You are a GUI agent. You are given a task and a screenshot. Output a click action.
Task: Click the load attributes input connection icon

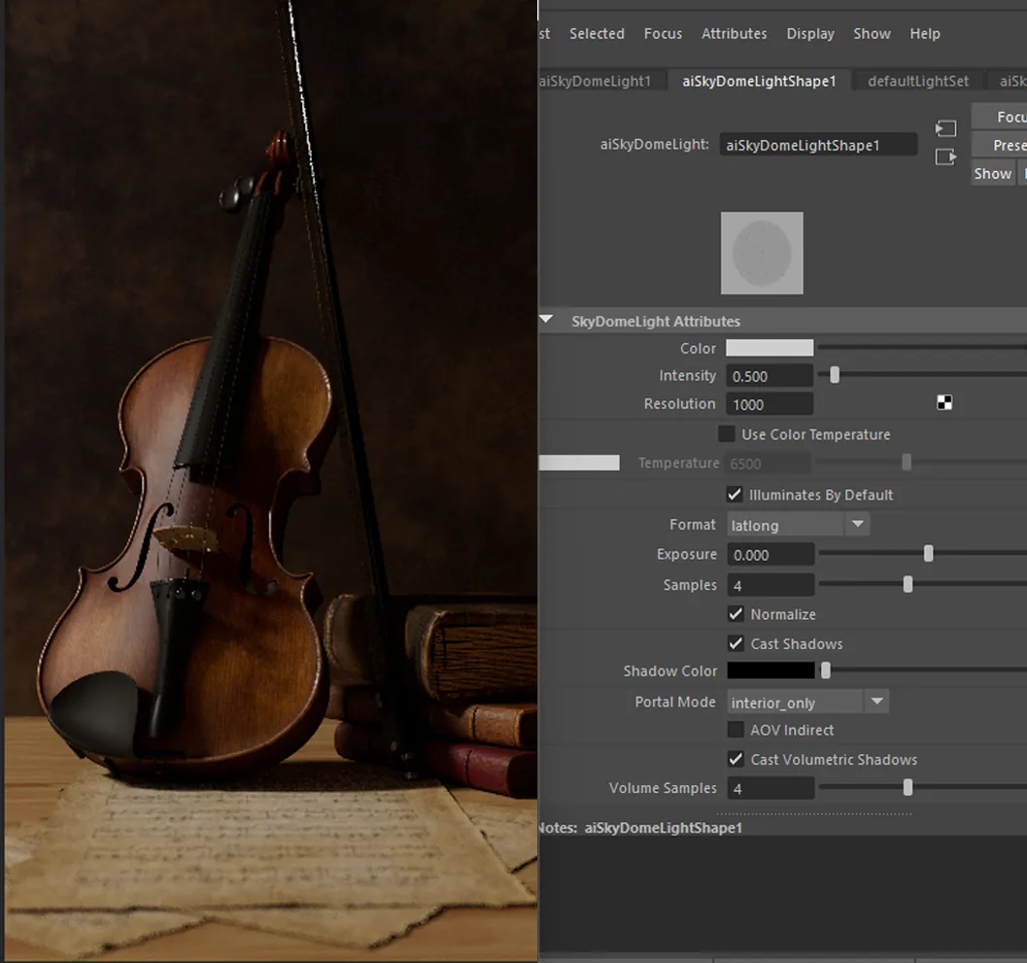[x=945, y=128]
